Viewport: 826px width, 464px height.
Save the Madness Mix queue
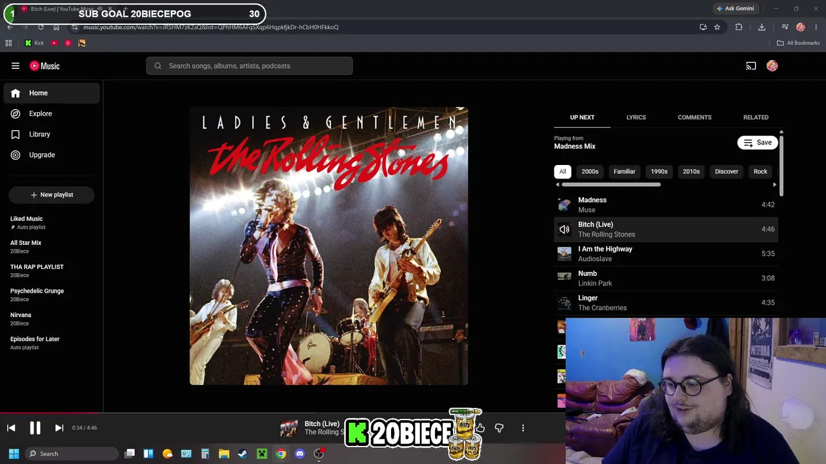click(758, 142)
